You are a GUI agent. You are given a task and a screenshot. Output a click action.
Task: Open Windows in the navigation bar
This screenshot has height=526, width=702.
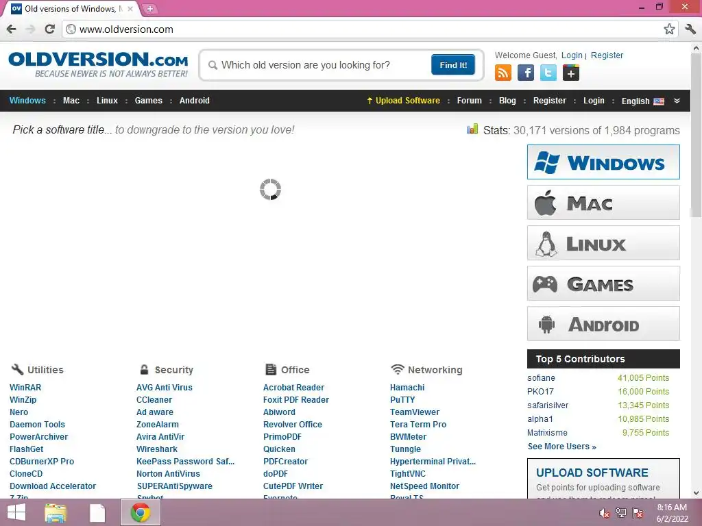tap(27, 101)
